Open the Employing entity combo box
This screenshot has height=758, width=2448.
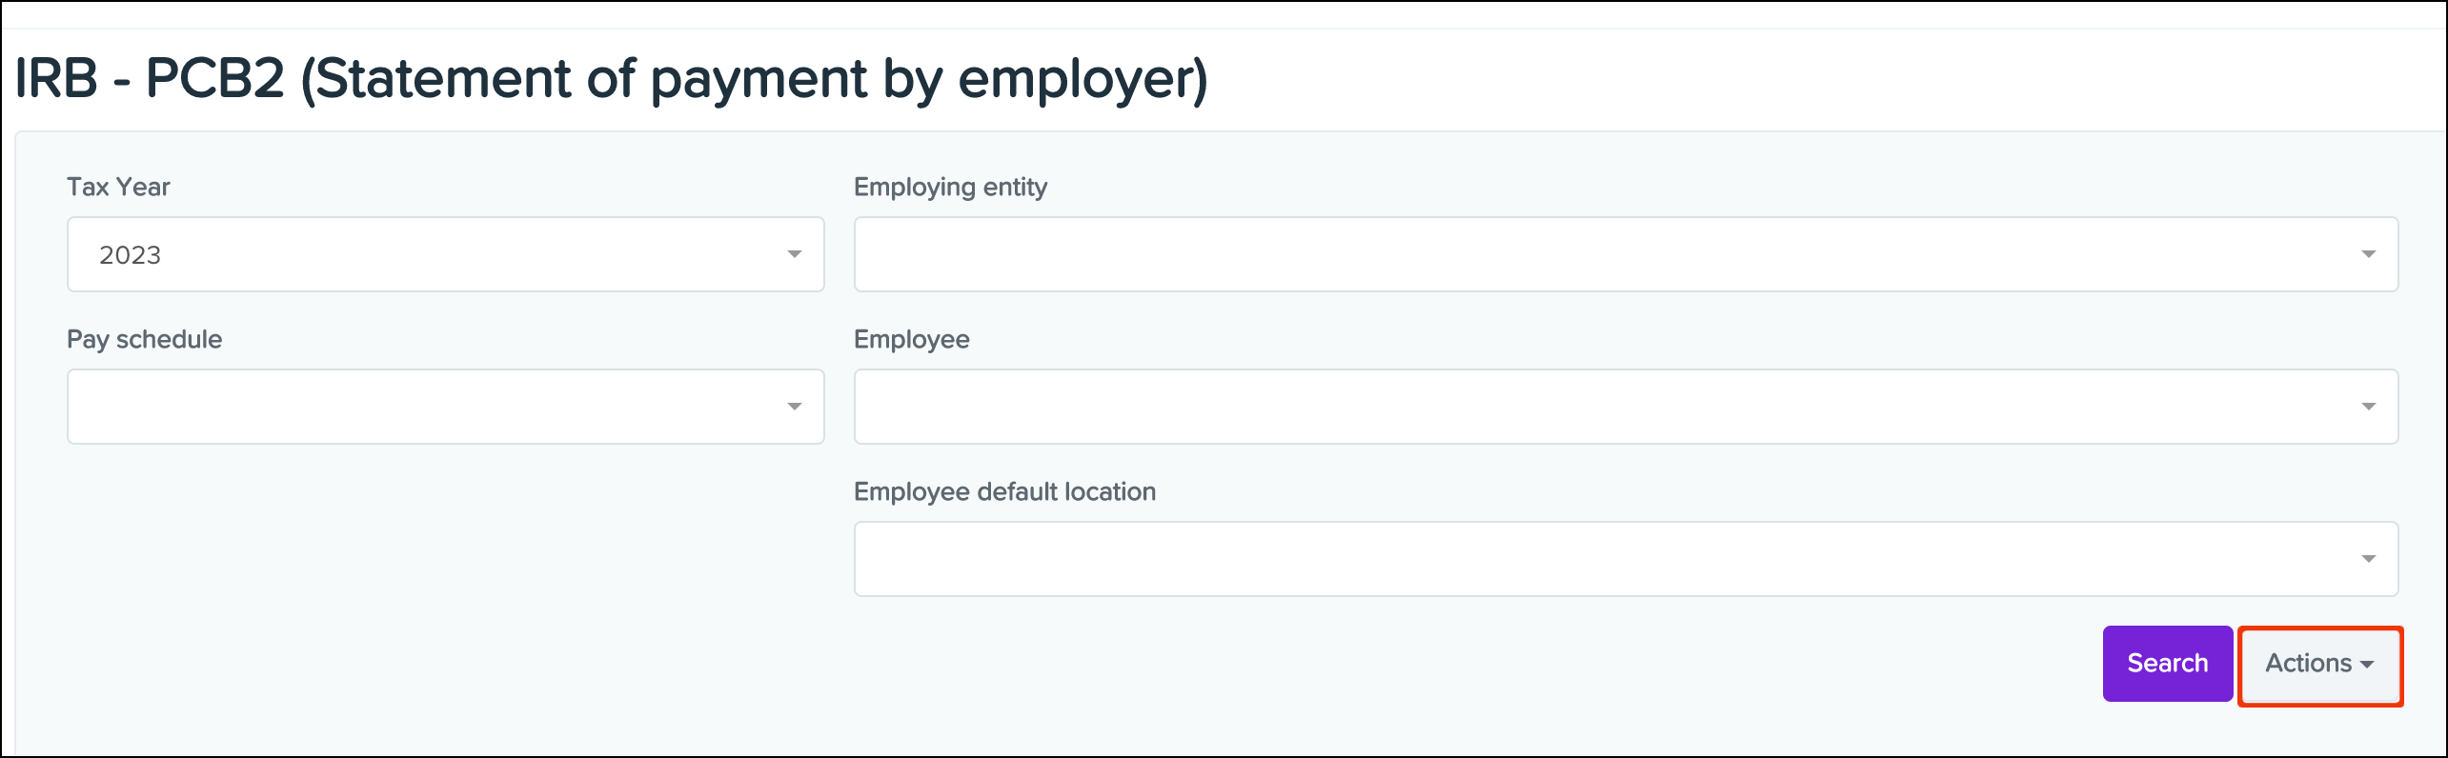coord(1625,254)
